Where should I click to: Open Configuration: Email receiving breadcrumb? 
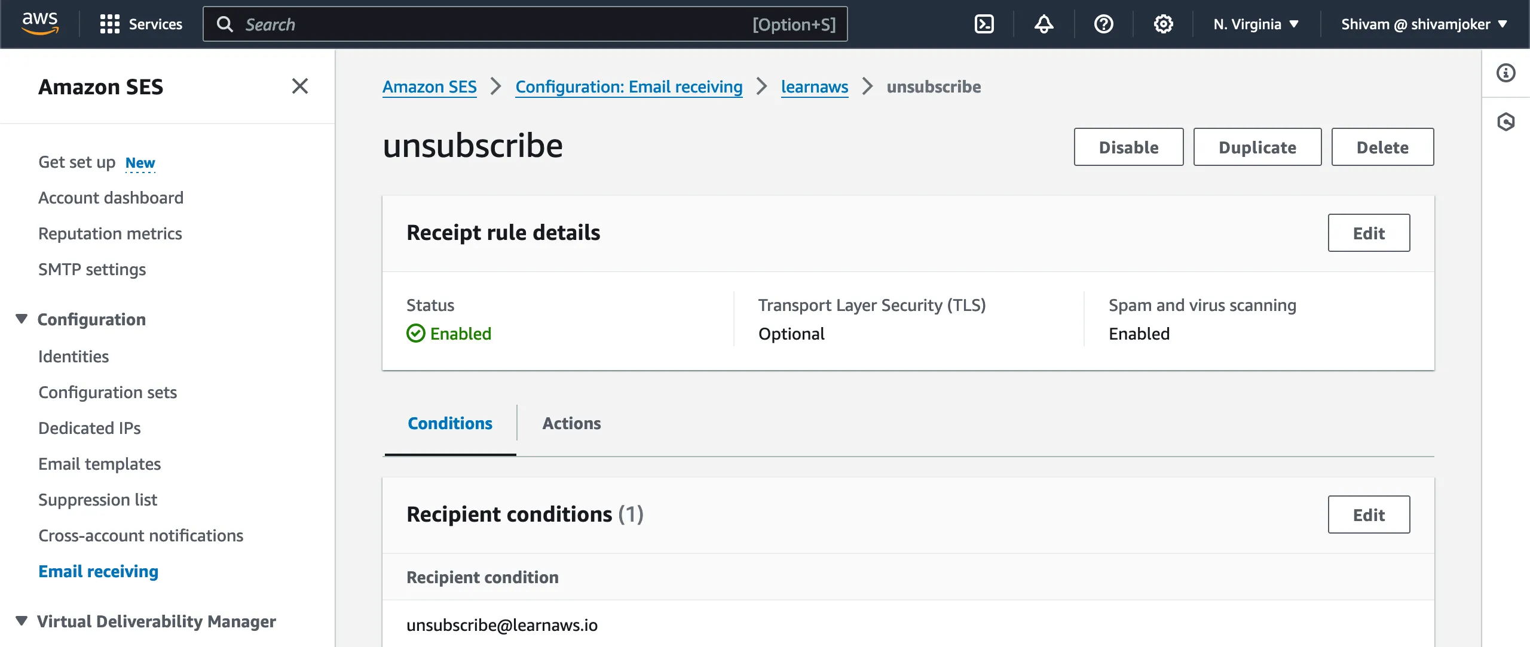[629, 87]
